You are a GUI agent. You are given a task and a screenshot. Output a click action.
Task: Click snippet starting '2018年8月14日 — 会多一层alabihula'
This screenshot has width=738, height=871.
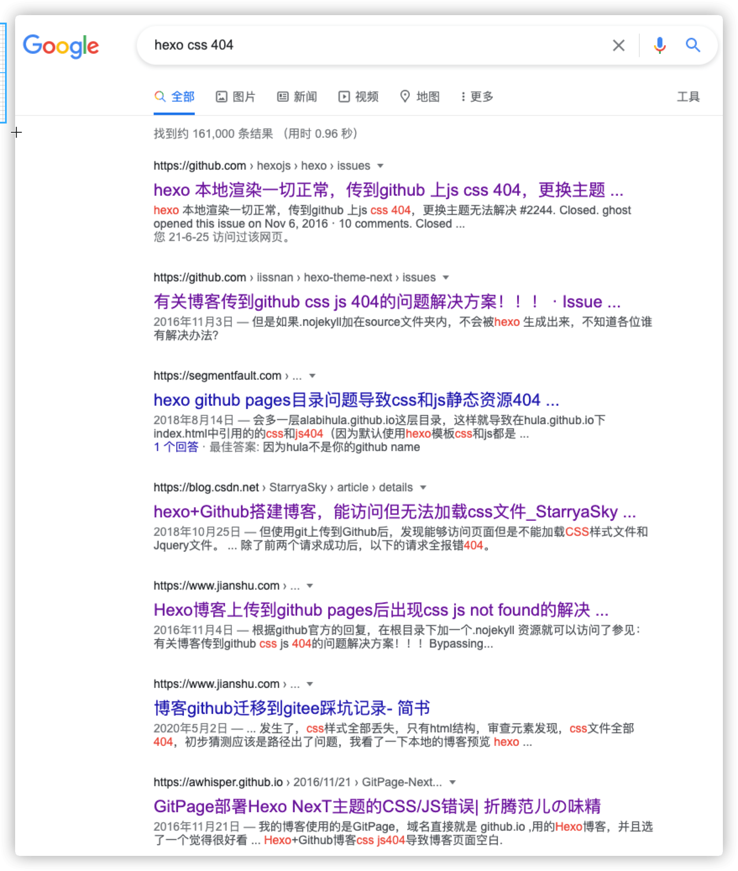379,427
